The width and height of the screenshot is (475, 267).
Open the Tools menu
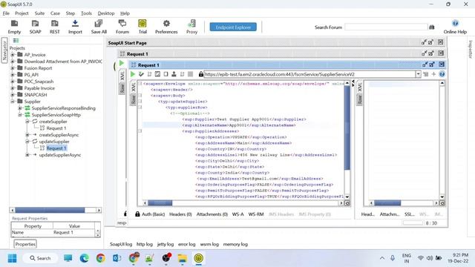(x=86, y=13)
